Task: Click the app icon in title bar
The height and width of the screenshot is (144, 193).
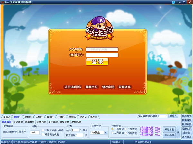Action: point(2,2)
